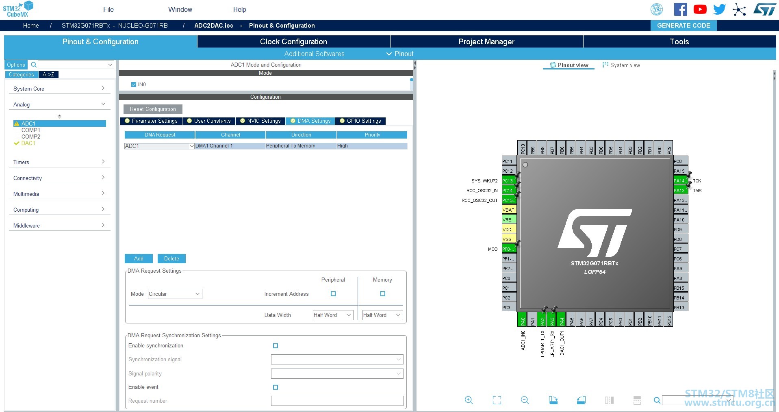Rotate the chip clockwise
Viewport: 779px width, 412px height.
click(x=553, y=400)
